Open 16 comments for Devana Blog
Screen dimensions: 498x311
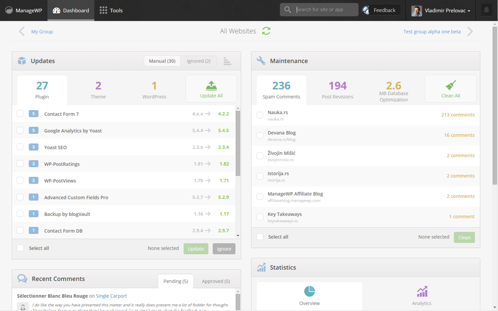click(x=459, y=135)
